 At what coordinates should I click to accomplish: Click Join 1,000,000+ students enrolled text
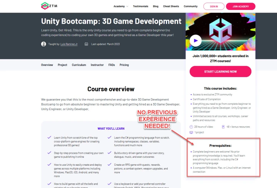coord(220,58)
